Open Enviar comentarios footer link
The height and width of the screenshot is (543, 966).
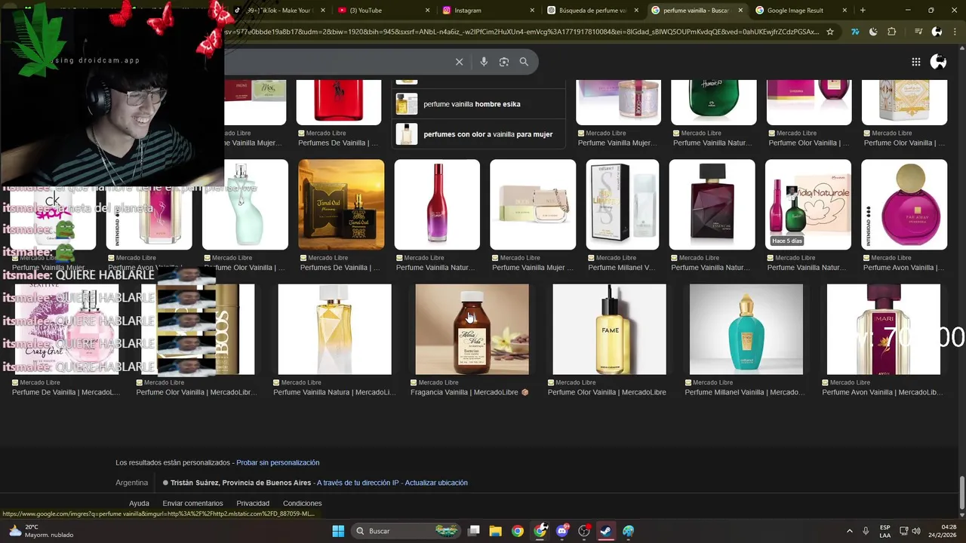[x=192, y=503]
